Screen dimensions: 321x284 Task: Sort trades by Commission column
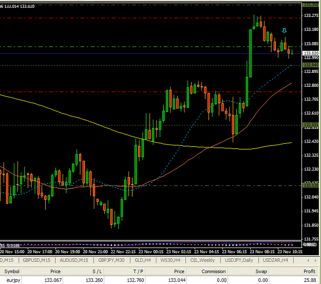point(213,272)
